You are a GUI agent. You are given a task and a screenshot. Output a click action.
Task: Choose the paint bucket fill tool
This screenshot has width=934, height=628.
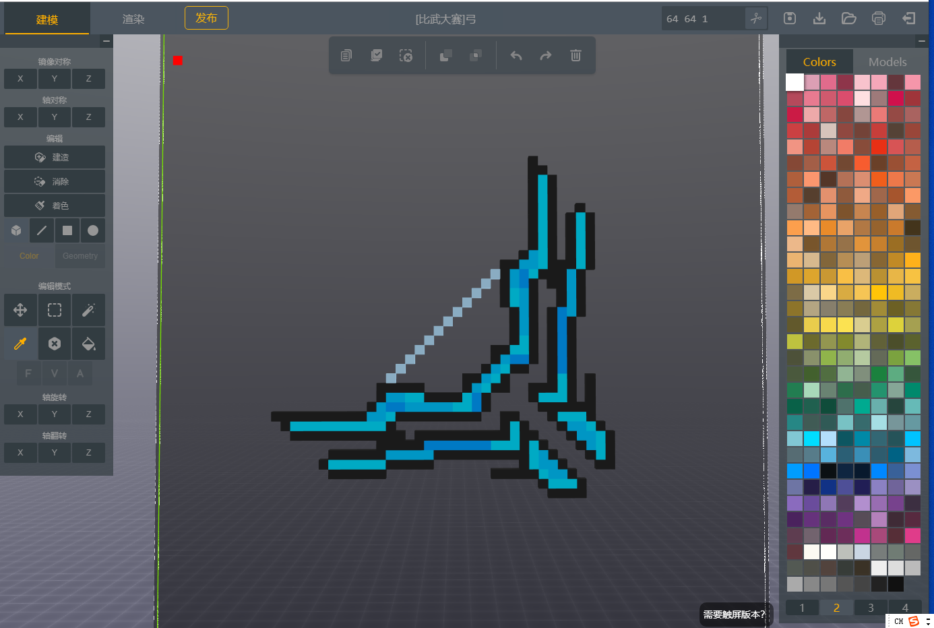click(x=89, y=344)
